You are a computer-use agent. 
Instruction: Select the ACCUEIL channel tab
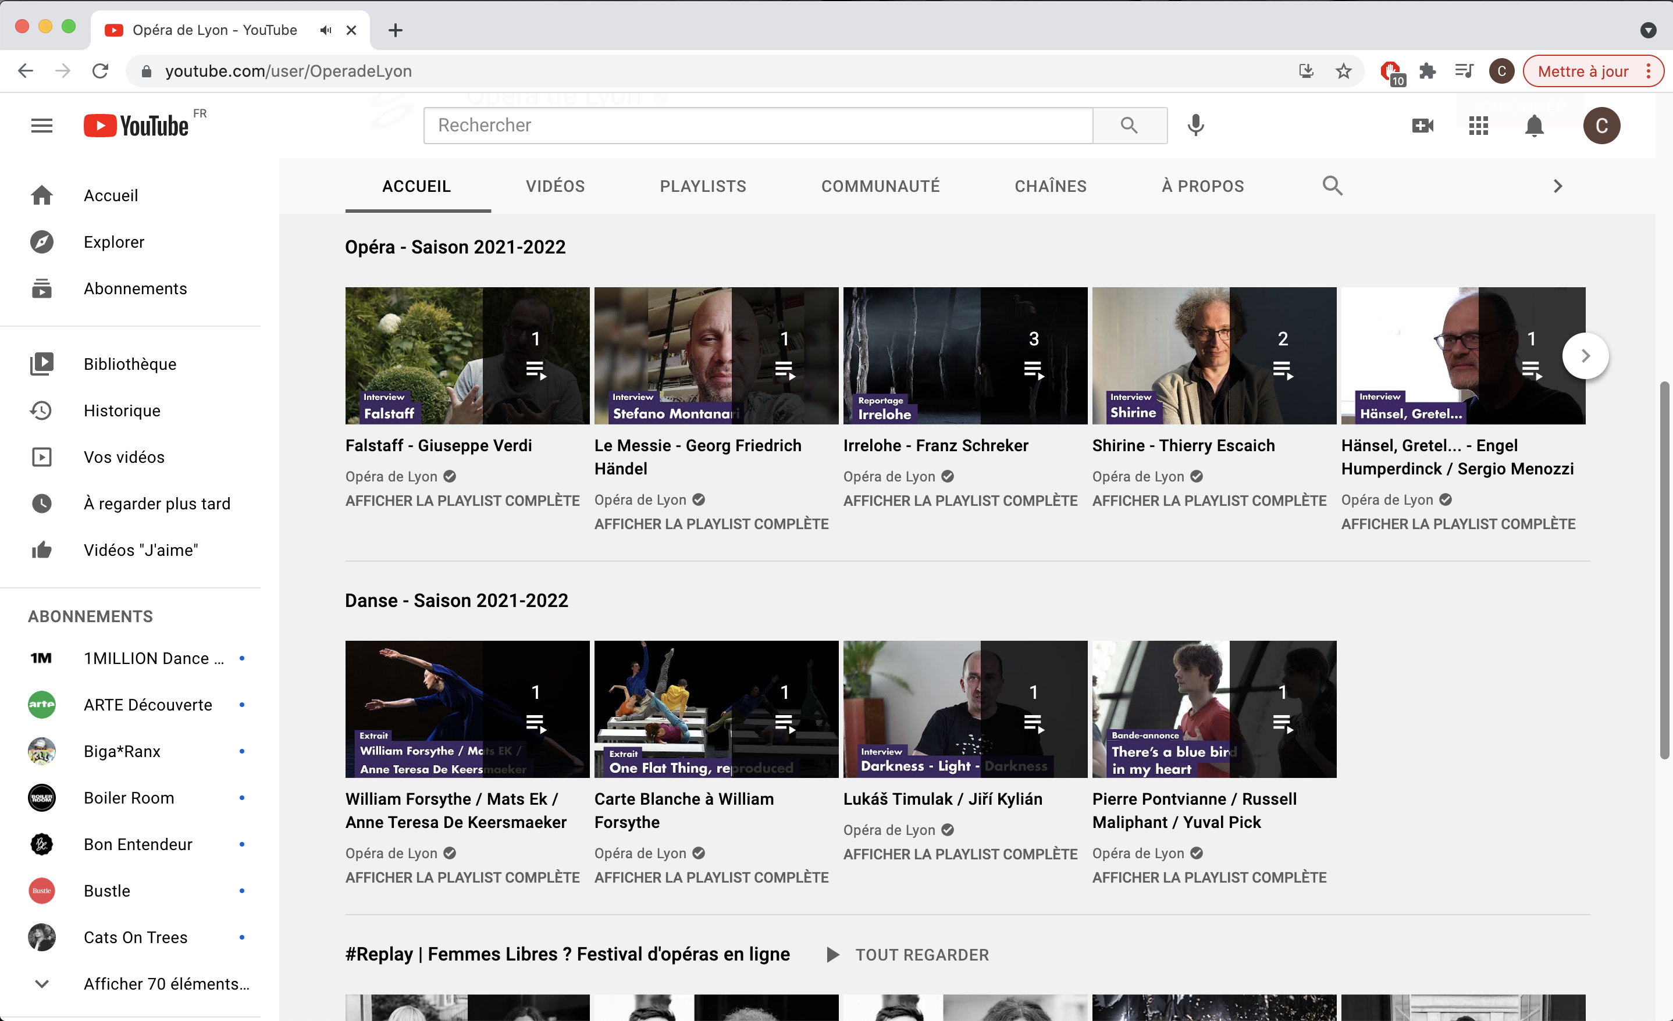[x=416, y=186]
